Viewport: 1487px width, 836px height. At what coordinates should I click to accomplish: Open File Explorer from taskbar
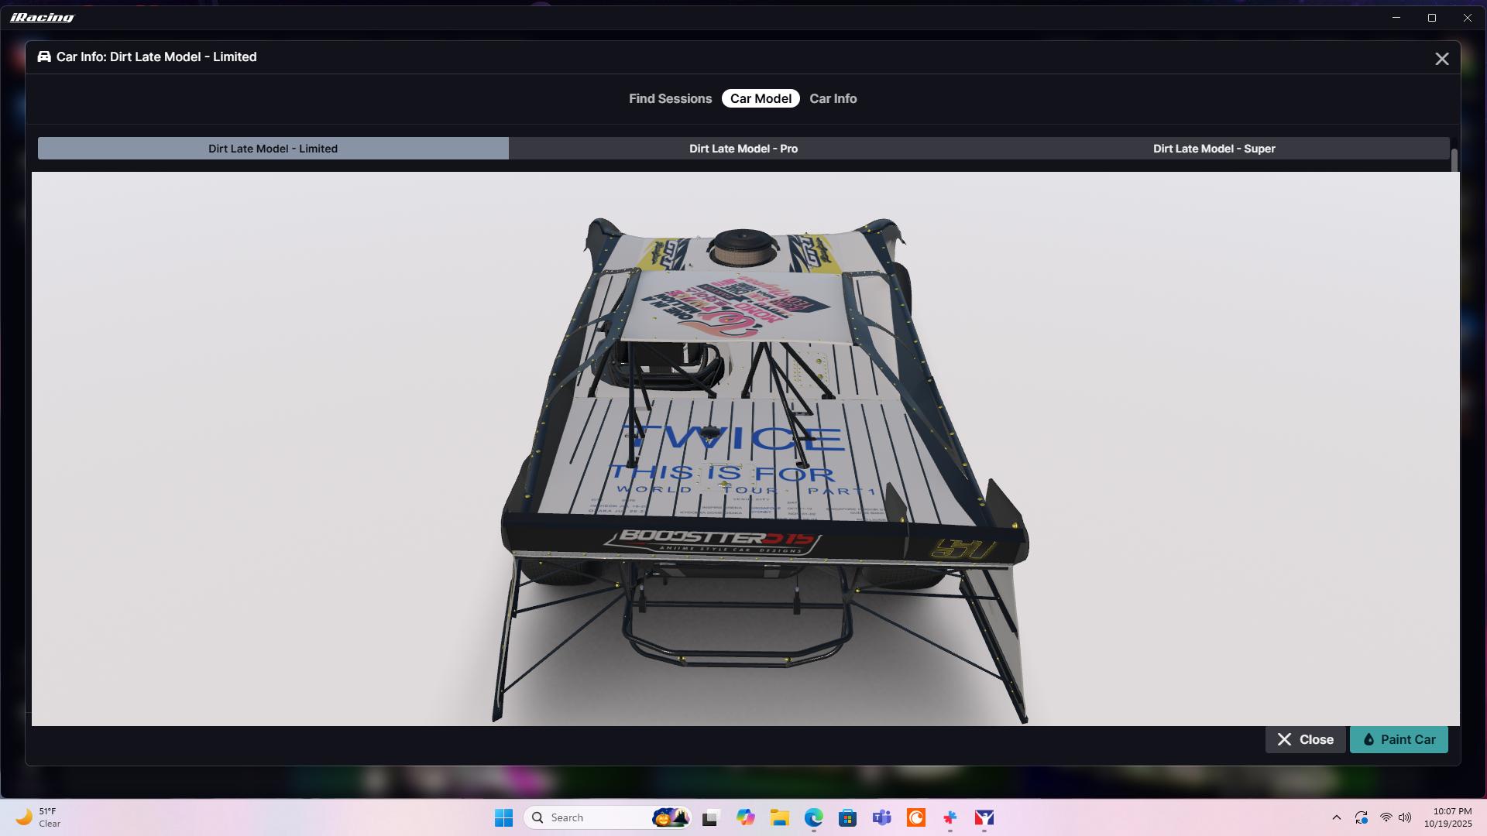779,817
